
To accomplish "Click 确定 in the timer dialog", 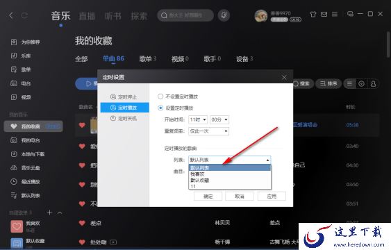I will 208,196.
